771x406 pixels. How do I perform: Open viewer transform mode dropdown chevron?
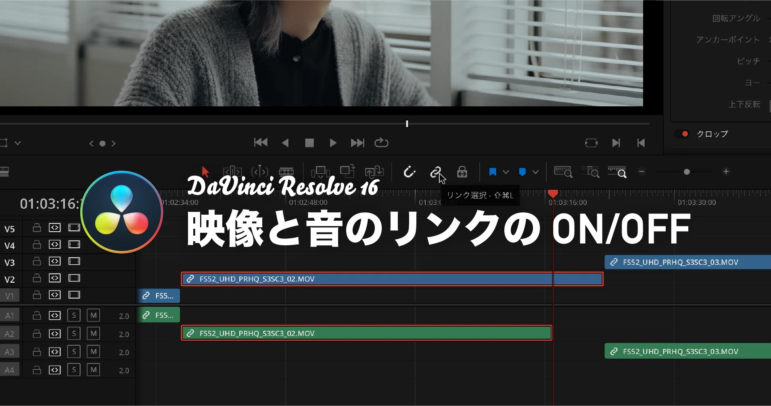click(18, 143)
